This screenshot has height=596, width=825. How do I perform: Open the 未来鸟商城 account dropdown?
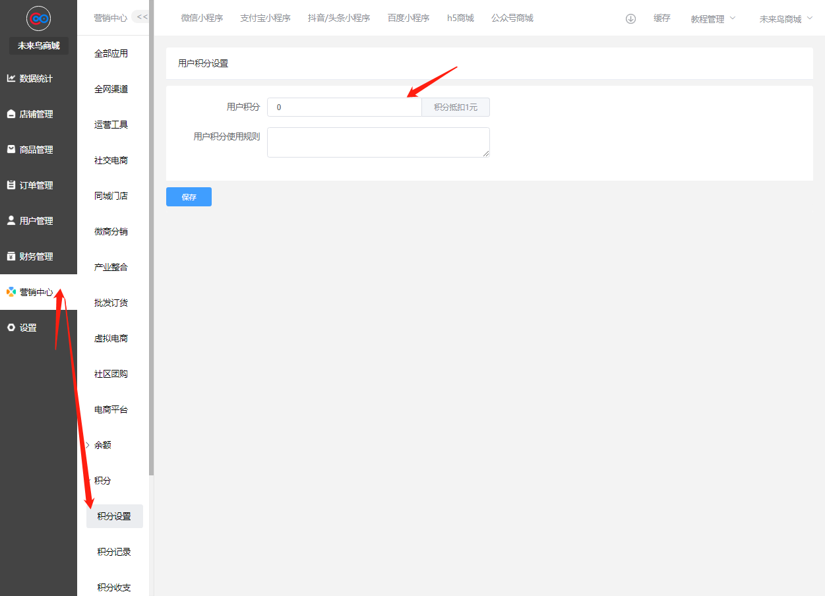pyautogui.click(x=785, y=19)
